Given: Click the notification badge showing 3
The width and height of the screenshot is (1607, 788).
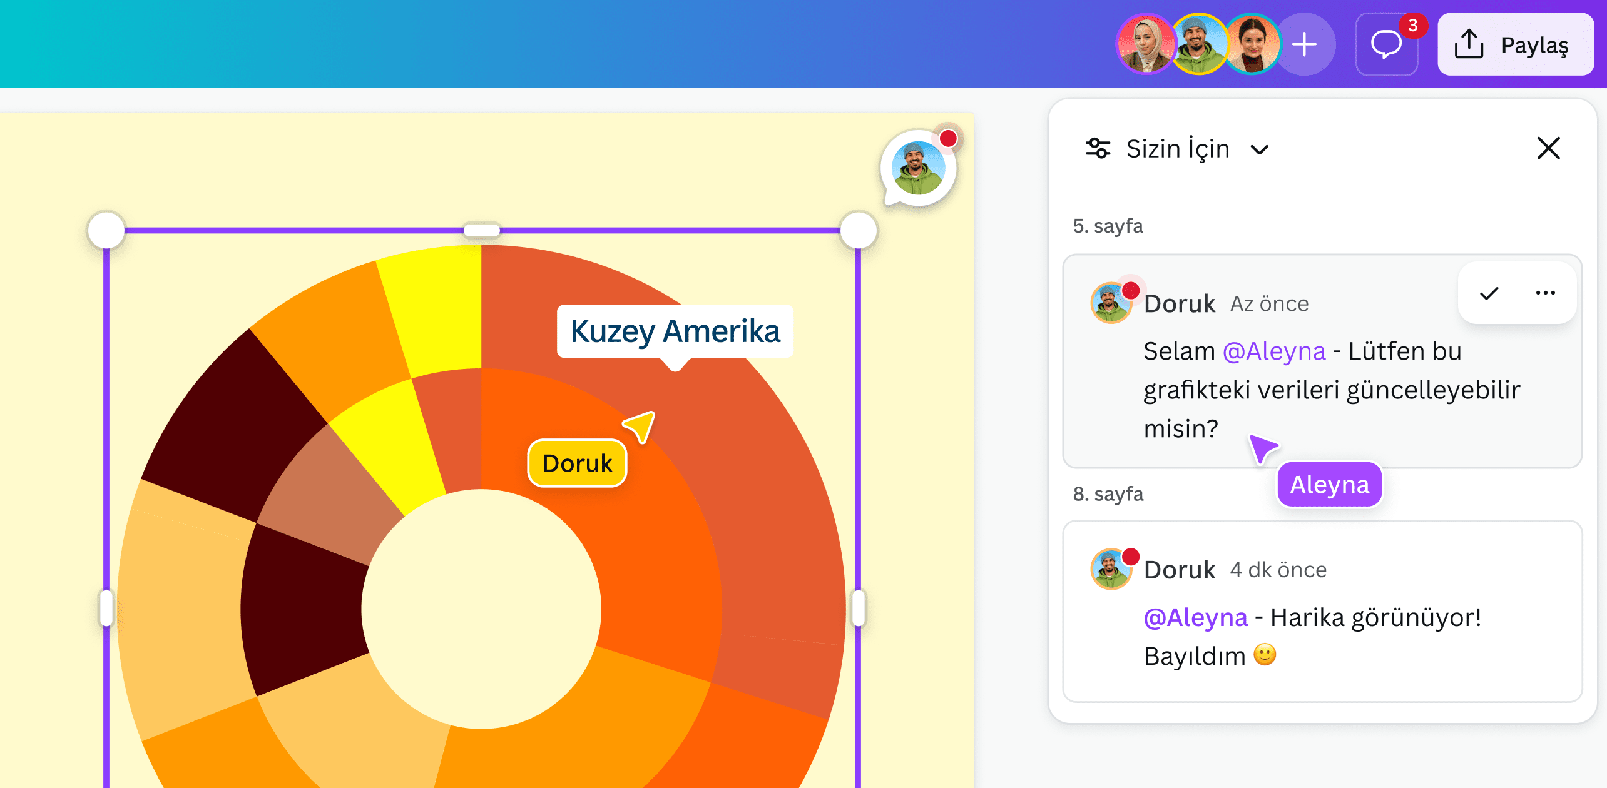Looking at the screenshot, I should 1416,25.
